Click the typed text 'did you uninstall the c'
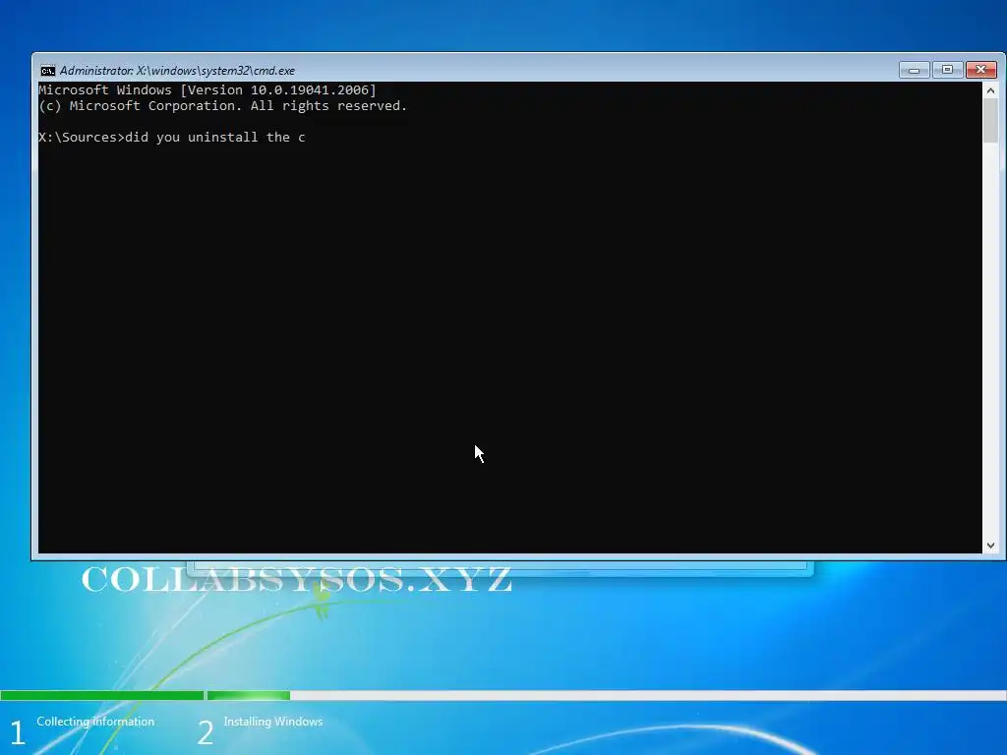 (x=215, y=137)
